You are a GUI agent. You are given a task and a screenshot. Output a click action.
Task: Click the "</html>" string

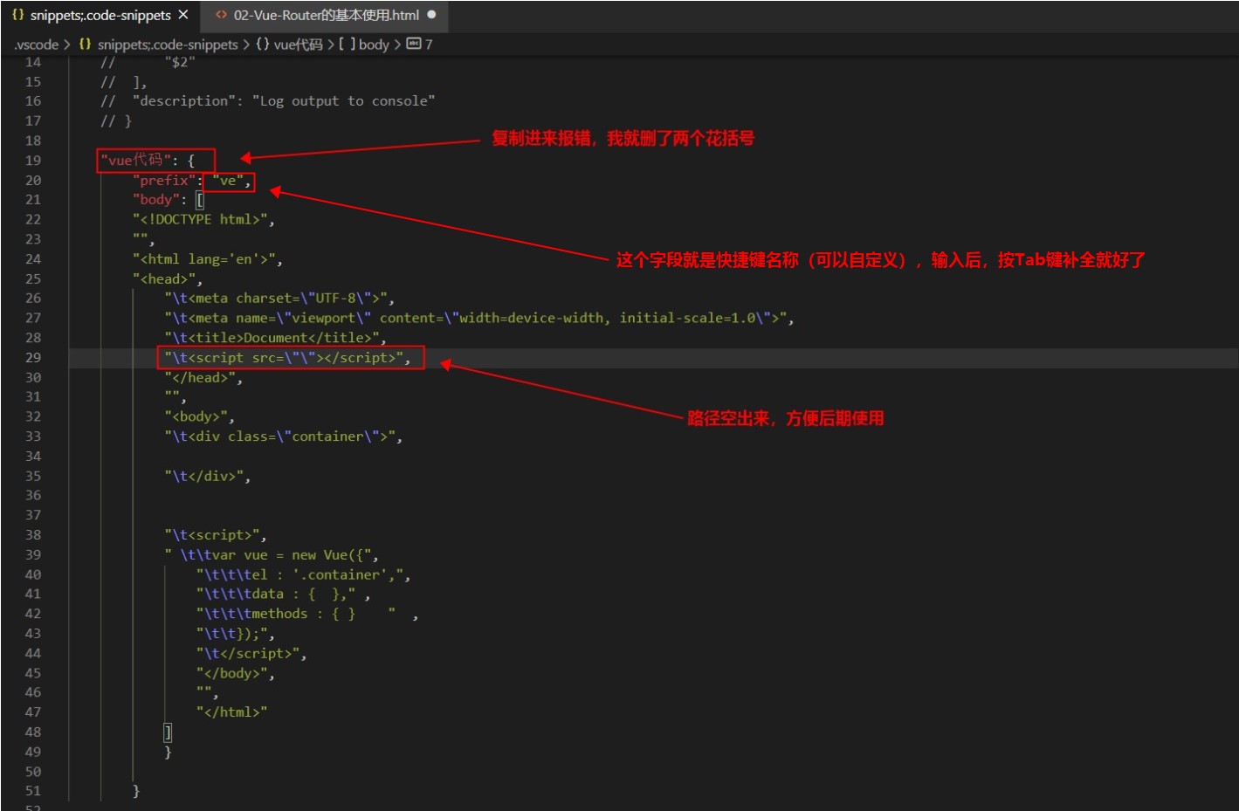coord(231,712)
